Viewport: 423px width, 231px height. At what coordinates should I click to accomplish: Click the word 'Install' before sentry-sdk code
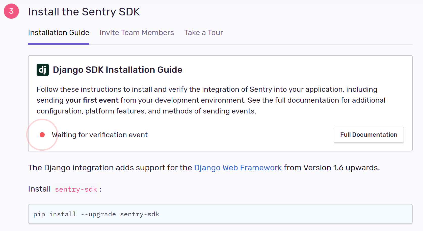tap(39, 189)
